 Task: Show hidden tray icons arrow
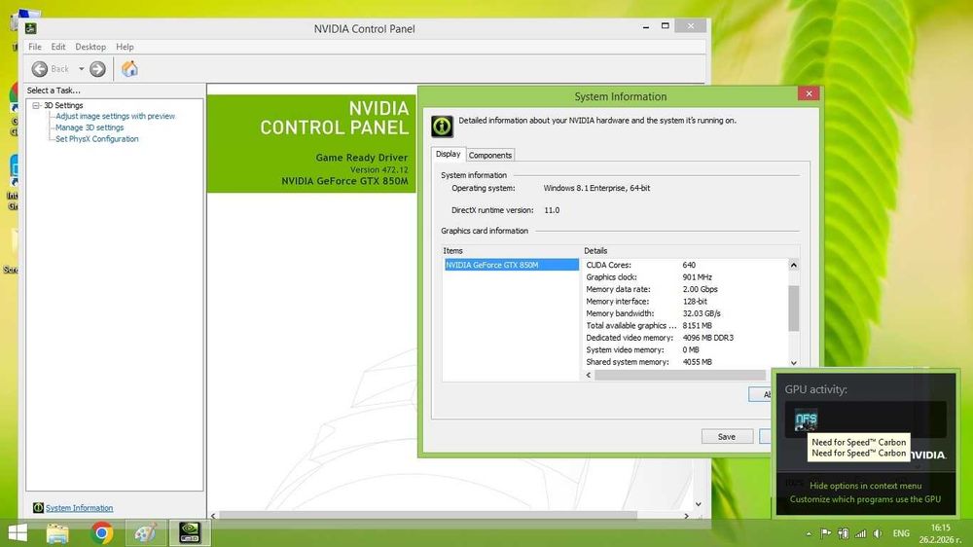[x=809, y=533]
